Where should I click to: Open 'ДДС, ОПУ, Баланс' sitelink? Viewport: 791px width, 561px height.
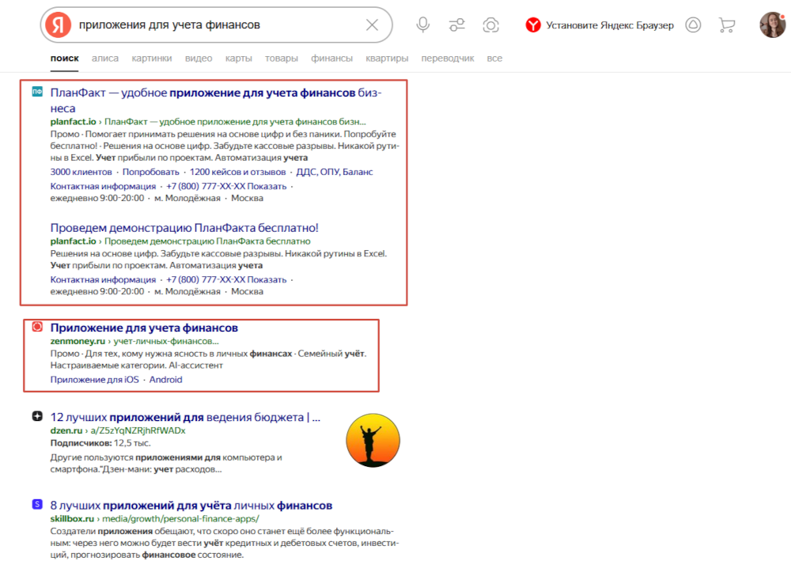pyautogui.click(x=335, y=172)
